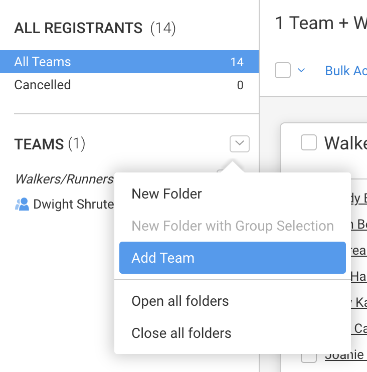The width and height of the screenshot is (367, 372).
Task: Click New Folder with Group Selection
Action: pos(233,226)
